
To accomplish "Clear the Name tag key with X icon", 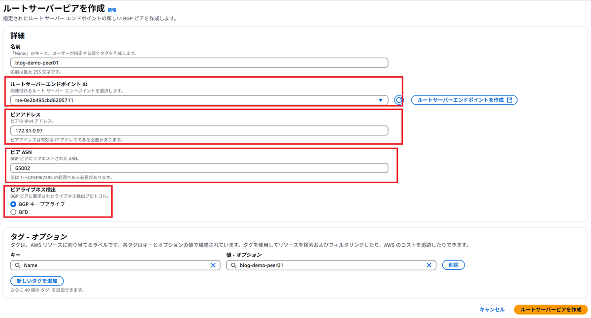I will click(213, 265).
